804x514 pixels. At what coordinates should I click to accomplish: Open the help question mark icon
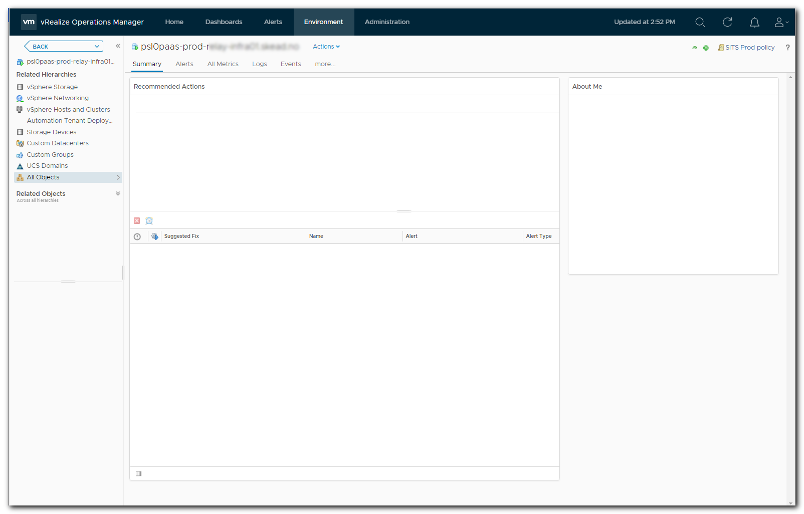coord(788,48)
